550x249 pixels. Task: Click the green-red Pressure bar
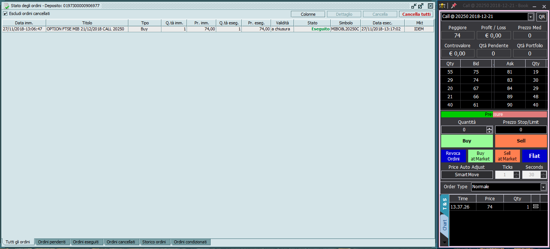tap(494, 114)
